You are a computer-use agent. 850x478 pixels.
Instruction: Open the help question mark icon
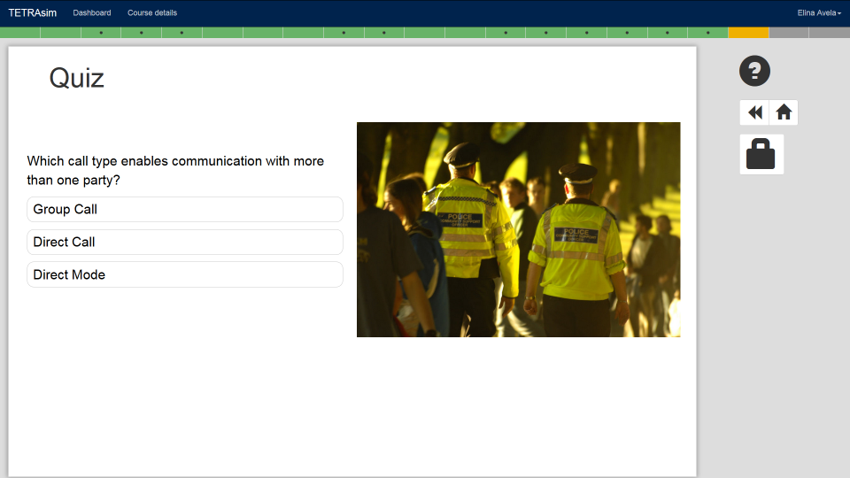754,71
